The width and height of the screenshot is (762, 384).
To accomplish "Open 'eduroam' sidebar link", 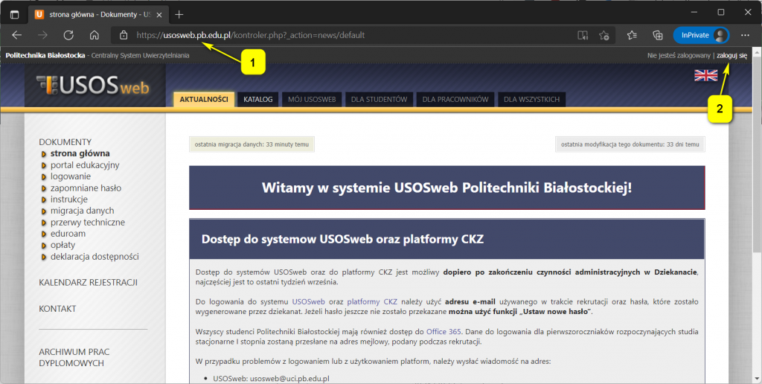I will point(68,234).
